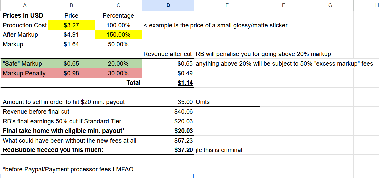The width and height of the screenshot is (379, 178).
Task: Click the 'jfc this is criminal' note
Action: (x=219, y=150)
